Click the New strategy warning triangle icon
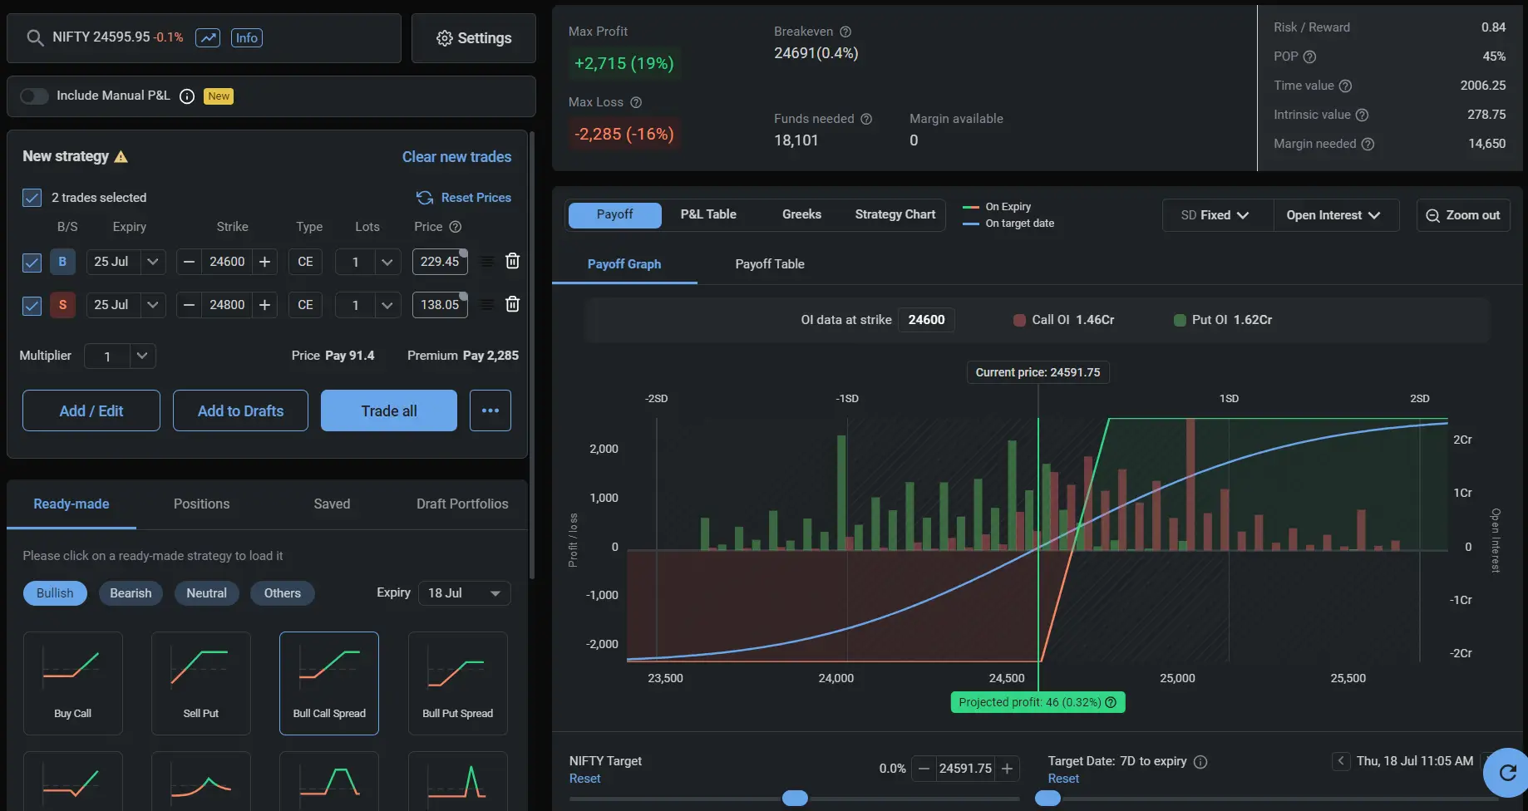Screen dimensions: 1528x811 click(121, 157)
